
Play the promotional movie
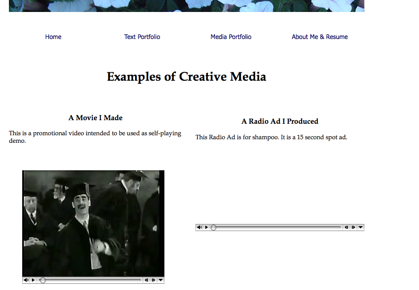(x=33, y=280)
